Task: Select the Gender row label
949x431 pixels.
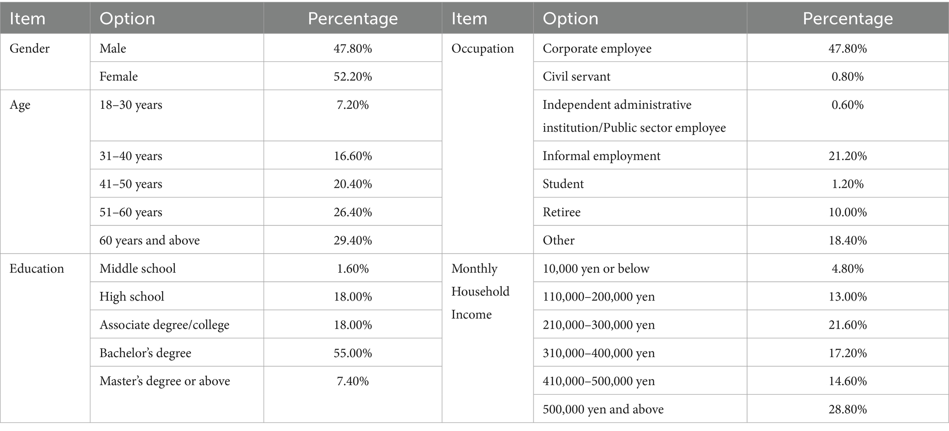Action: coord(29,49)
